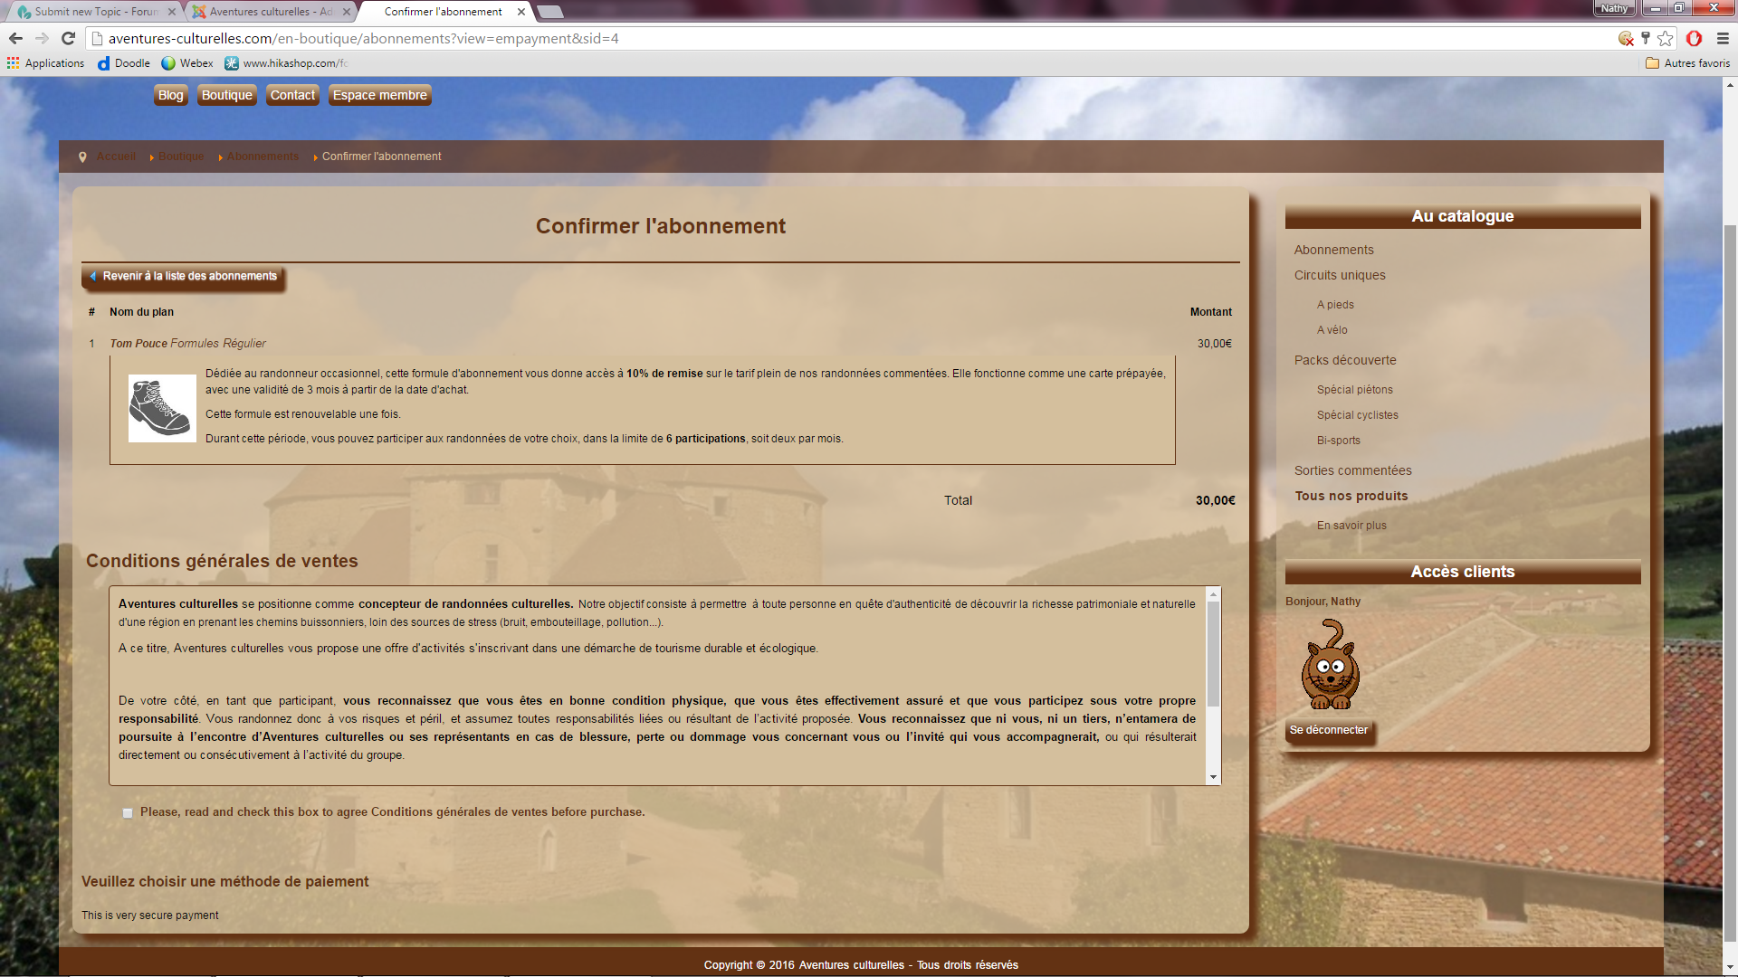
Task: Open the 'A pieds' catalogue link
Action: pyautogui.click(x=1335, y=305)
